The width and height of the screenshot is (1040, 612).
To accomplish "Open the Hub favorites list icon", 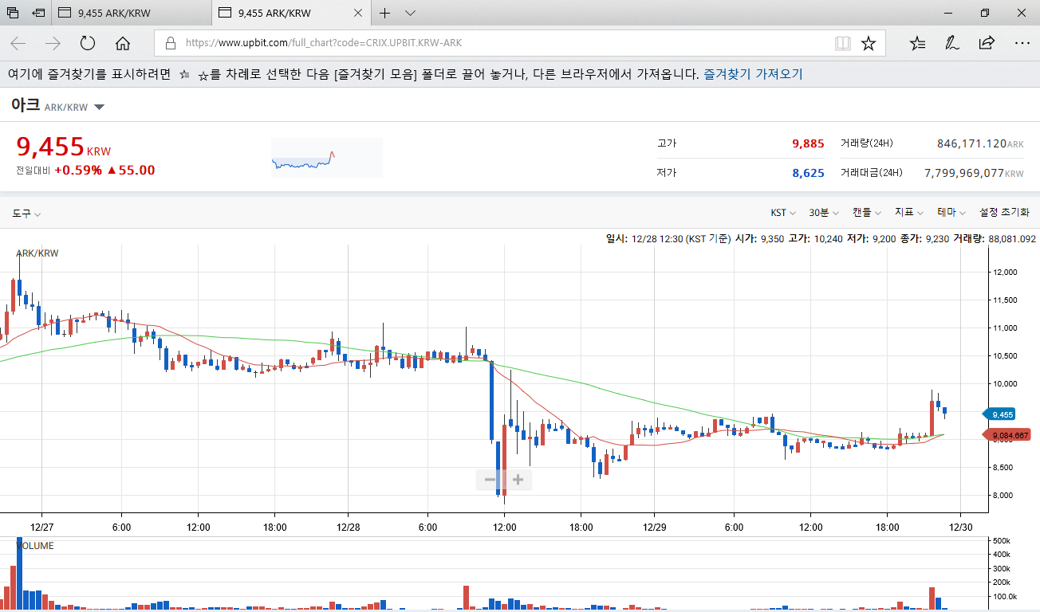I will click(x=916, y=43).
